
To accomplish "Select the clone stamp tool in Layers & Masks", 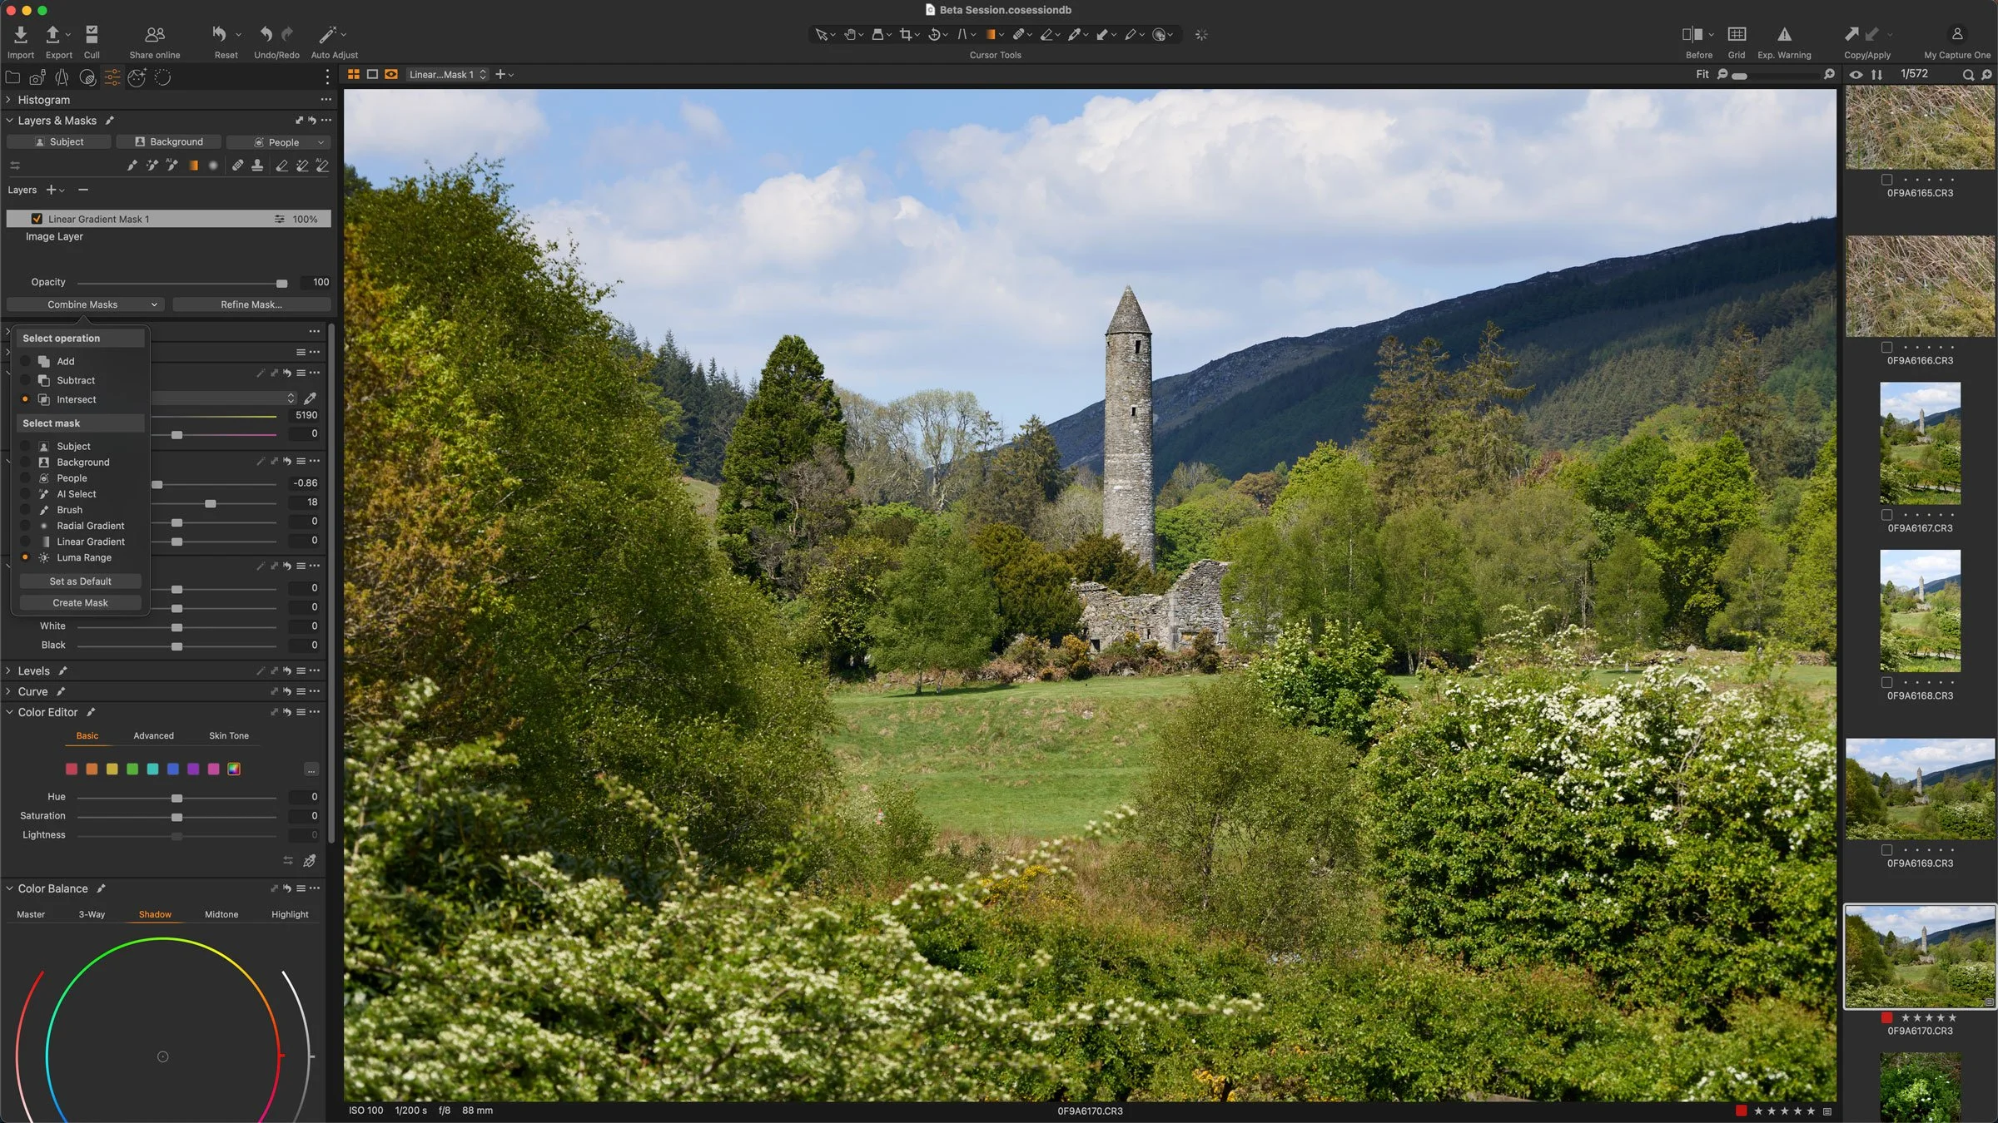I will [x=258, y=165].
